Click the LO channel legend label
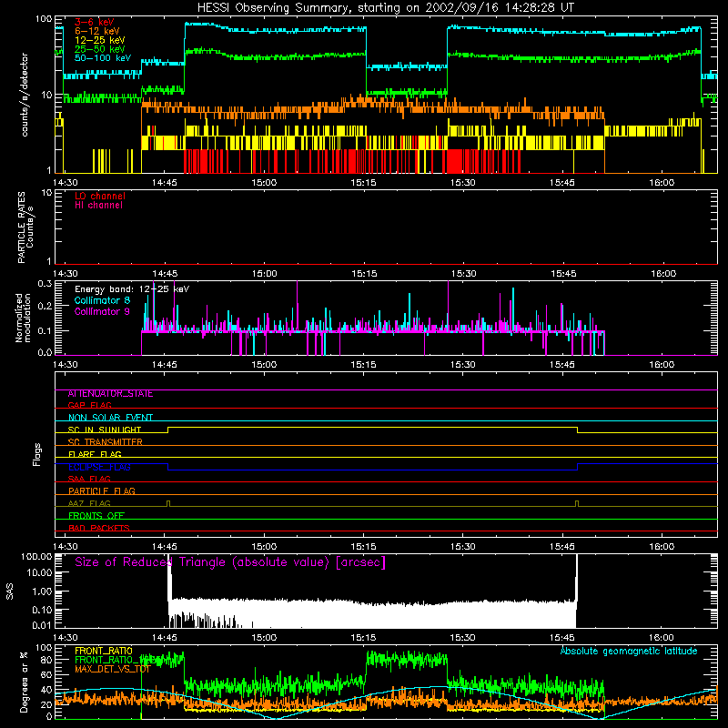The image size is (728, 728). pyautogui.click(x=100, y=196)
